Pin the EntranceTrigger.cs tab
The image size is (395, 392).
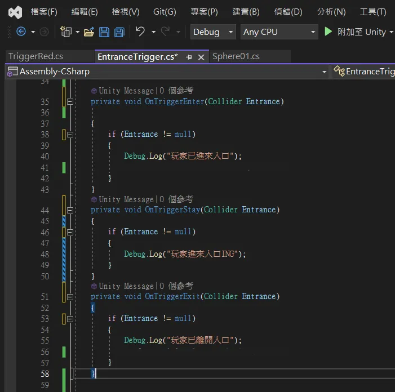click(189, 57)
